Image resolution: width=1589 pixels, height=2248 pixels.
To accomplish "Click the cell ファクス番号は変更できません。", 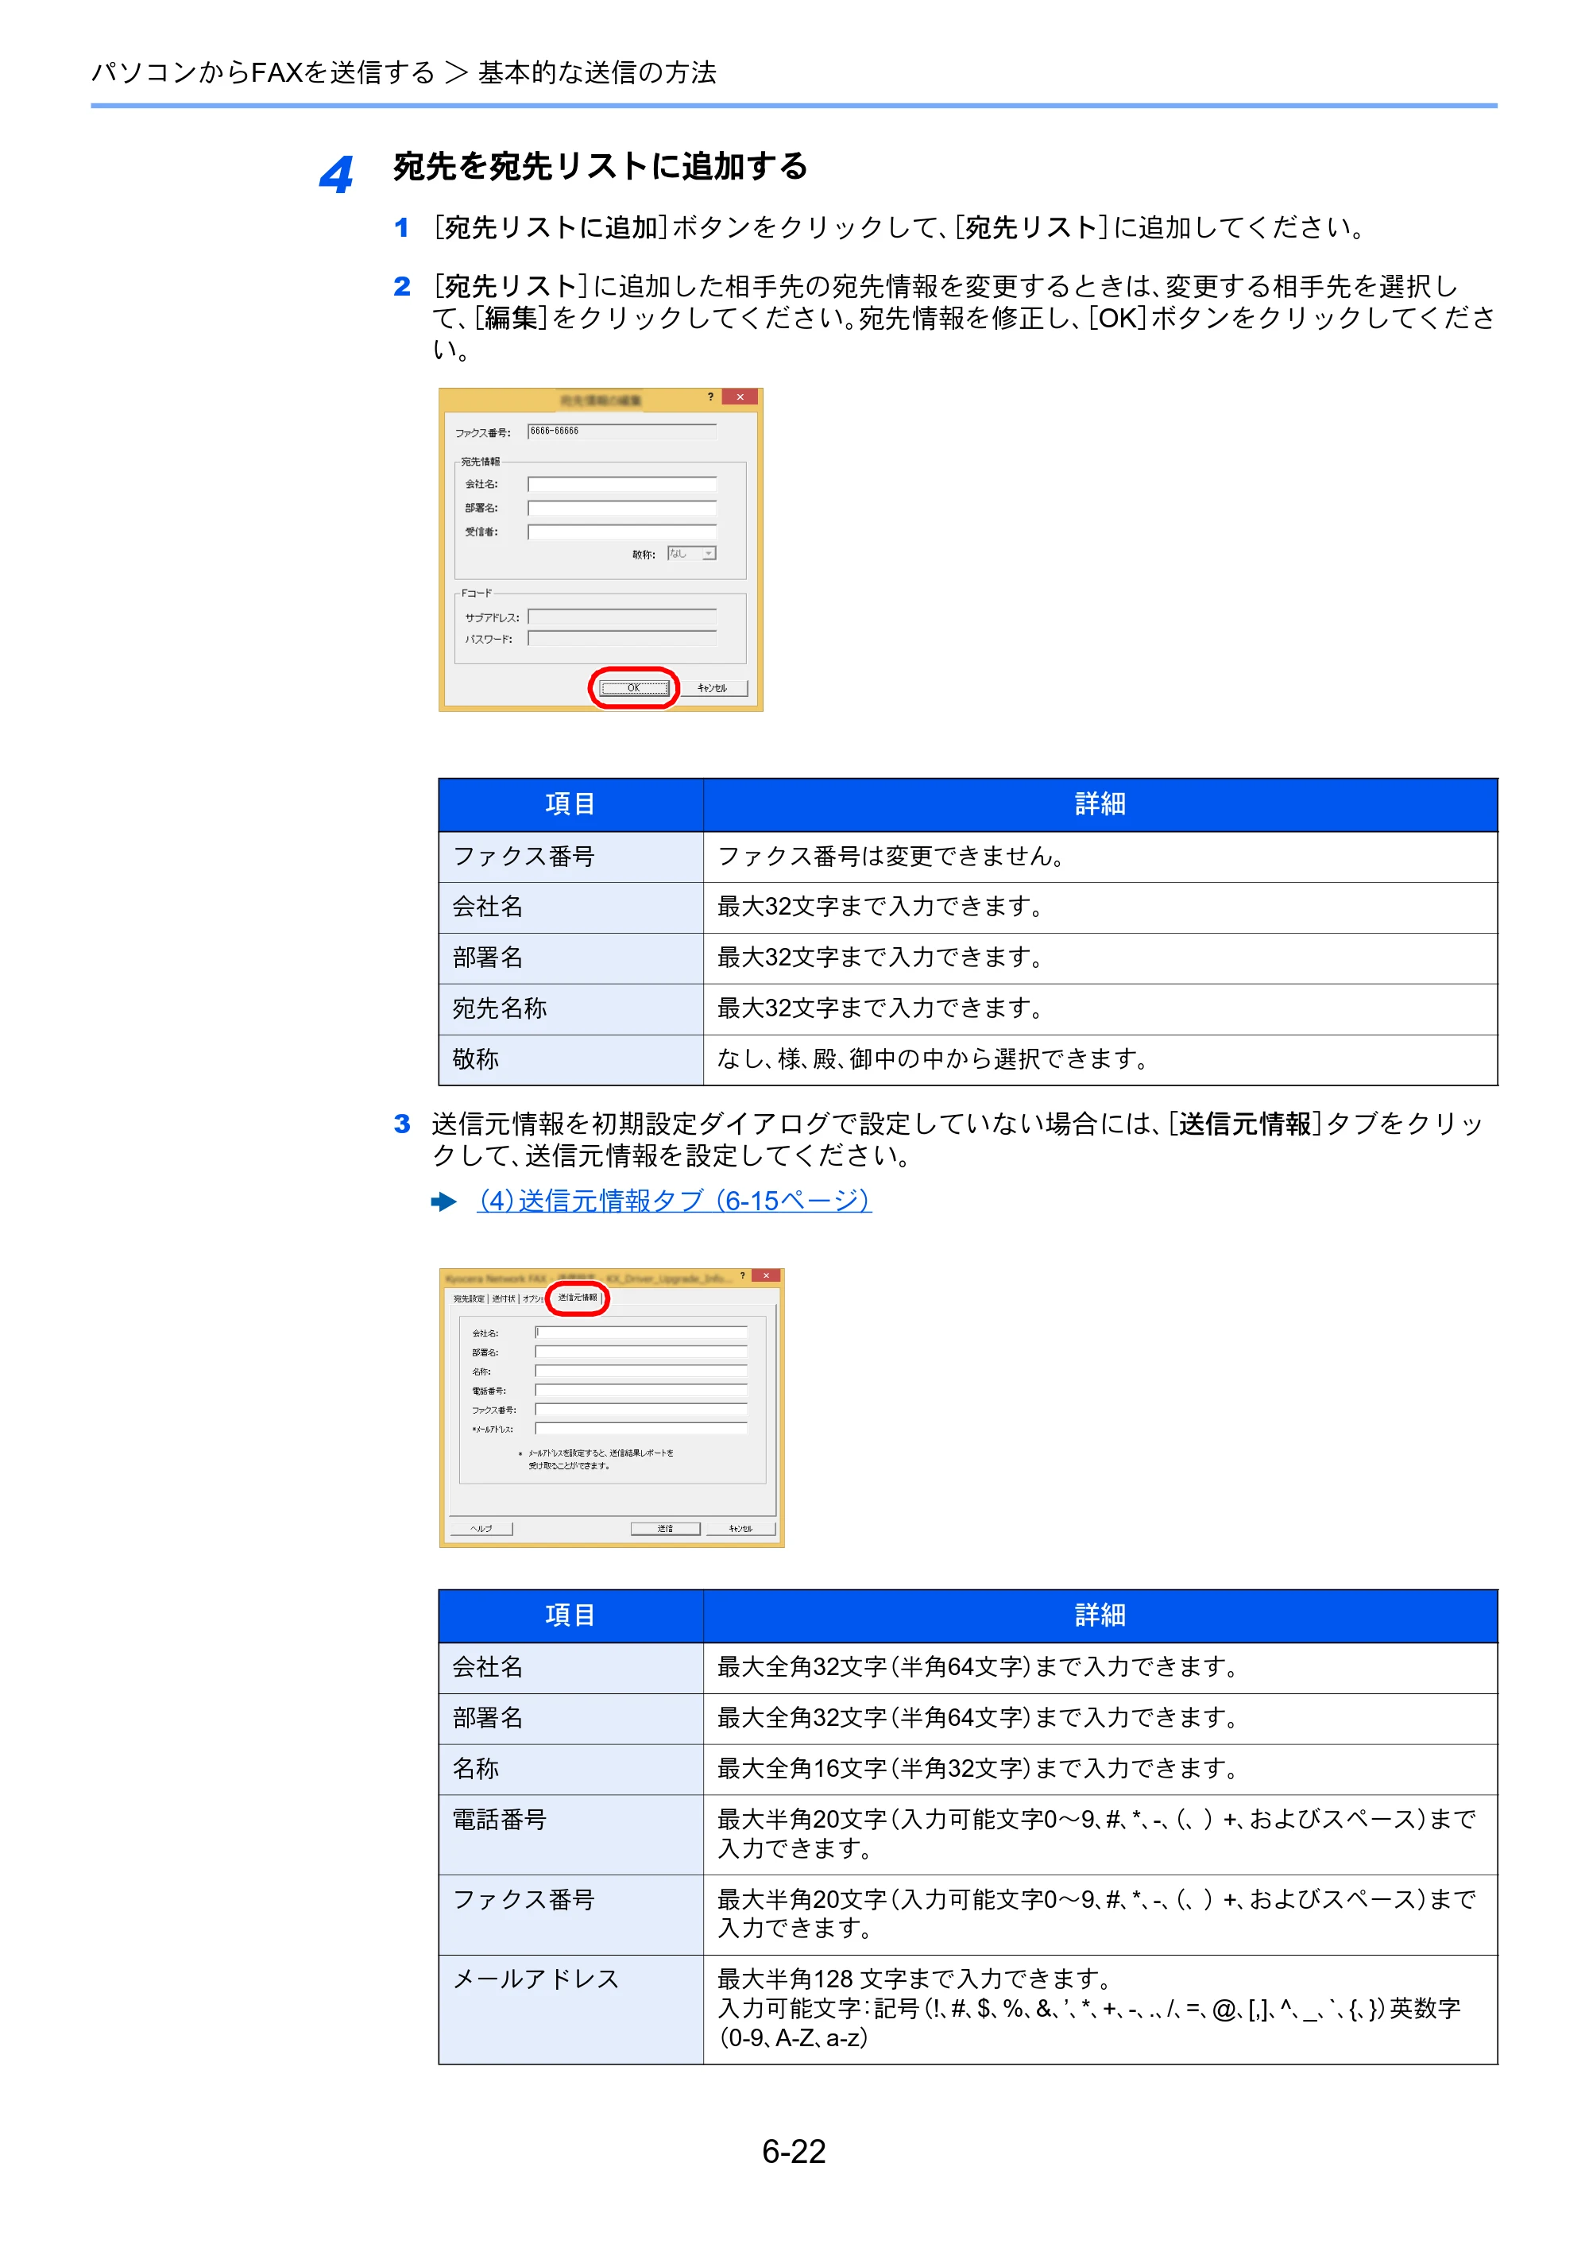I will [1100, 857].
